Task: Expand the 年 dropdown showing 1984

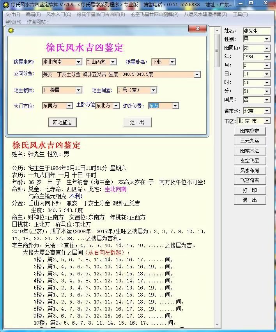Action: pos(267,57)
